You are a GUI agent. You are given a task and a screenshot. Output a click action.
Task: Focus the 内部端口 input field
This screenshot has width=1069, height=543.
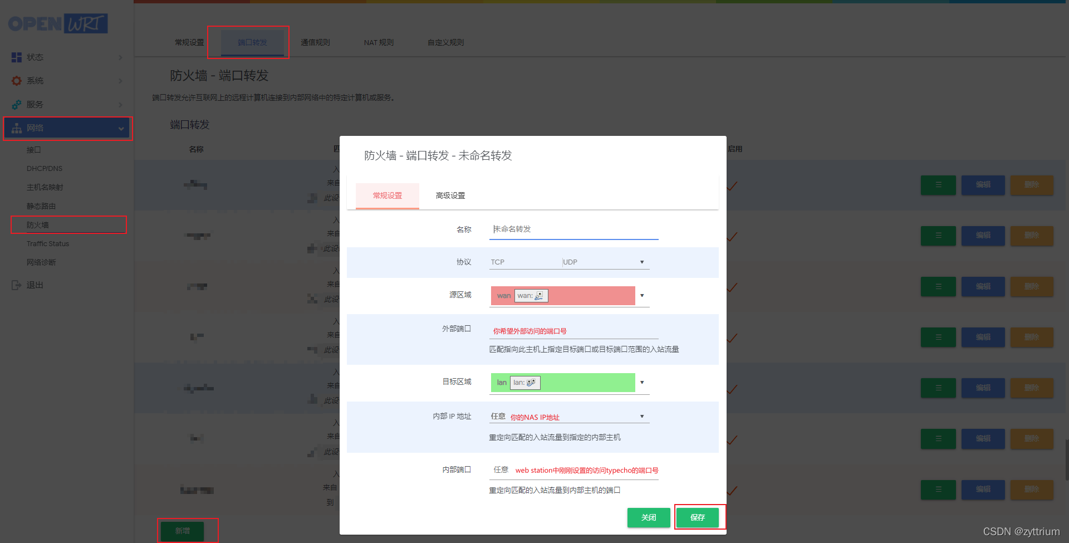point(574,470)
